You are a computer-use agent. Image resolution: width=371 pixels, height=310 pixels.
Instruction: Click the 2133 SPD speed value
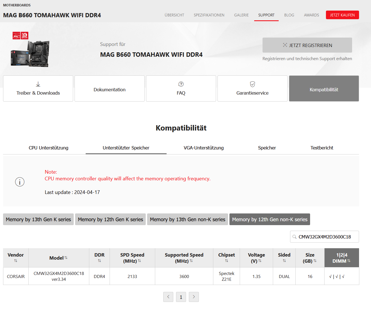click(x=132, y=276)
